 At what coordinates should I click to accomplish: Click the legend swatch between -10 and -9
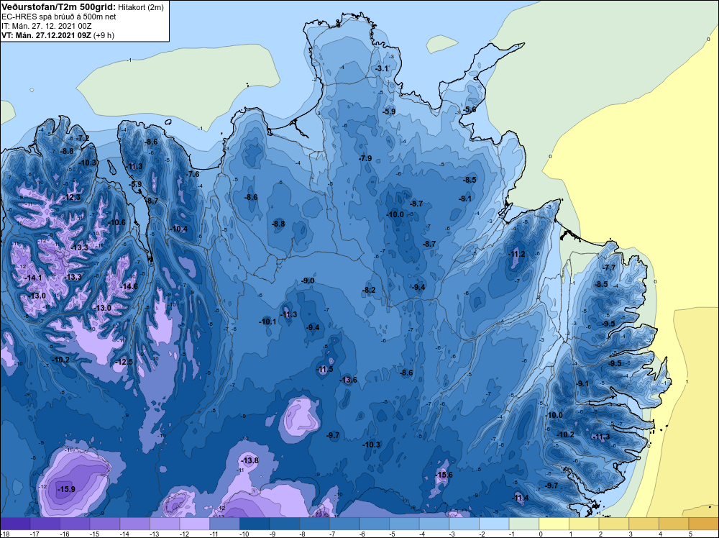pyautogui.click(x=255, y=524)
